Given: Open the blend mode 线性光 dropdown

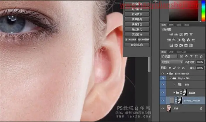Looking at the screenshot, I should [172, 62].
